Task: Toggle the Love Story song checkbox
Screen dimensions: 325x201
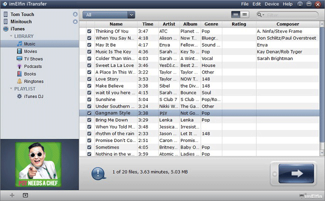Action: pyautogui.click(x=89, y=79)
